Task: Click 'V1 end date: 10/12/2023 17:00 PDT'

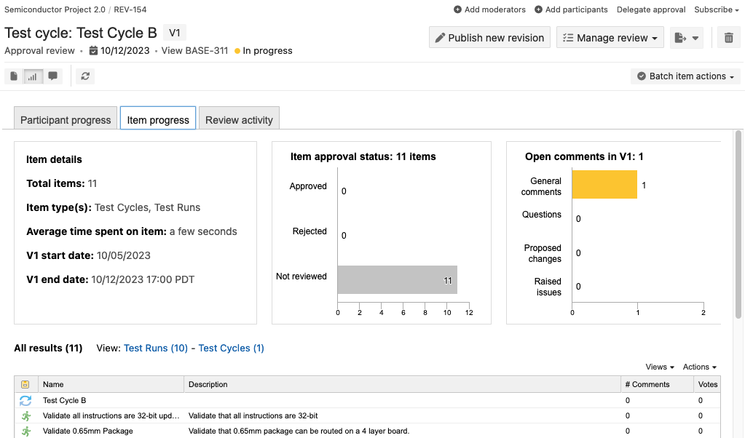Action: [x=110, y=279]
